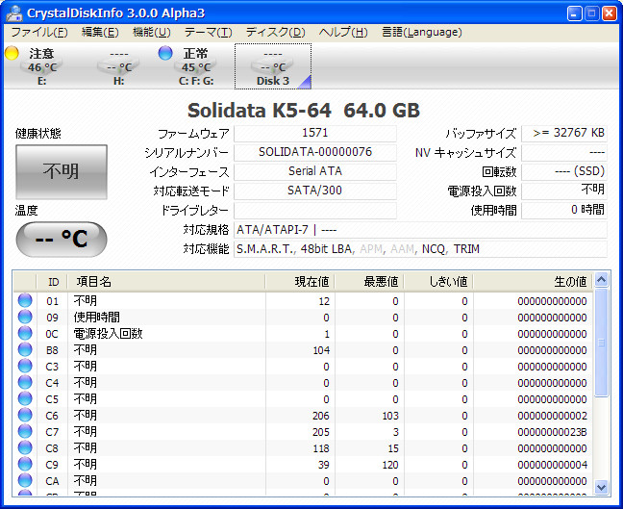Click the status orb in row CA

[25, 480]
